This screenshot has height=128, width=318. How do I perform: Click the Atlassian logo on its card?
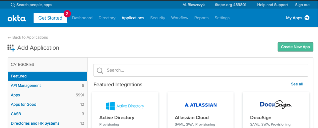coord(201,105)
